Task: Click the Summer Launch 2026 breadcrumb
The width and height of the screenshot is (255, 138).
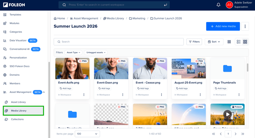Action: coord(166,18)
